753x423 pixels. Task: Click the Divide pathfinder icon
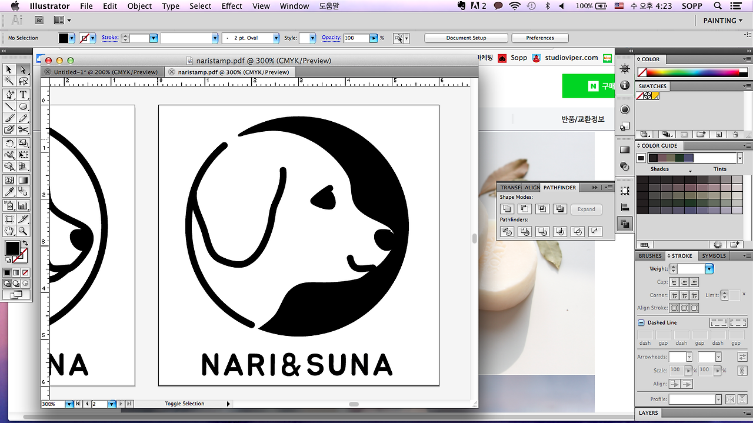point(507,232)
